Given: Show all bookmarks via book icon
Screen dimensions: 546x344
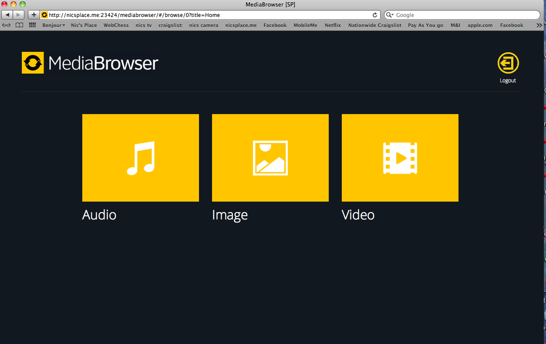Looking at the screenshot, I should pyautogui.click(x=19, y=25).
